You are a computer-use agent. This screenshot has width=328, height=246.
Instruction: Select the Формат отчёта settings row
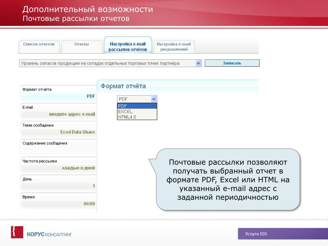pos(59,93)
